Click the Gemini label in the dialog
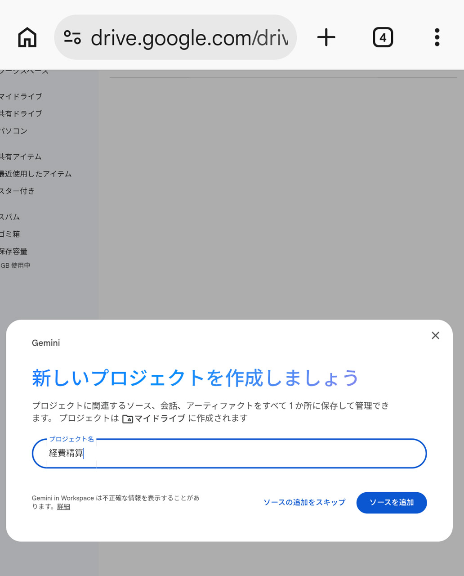The width and height of the screenshot is (464, 576). (x=46, y=343)
